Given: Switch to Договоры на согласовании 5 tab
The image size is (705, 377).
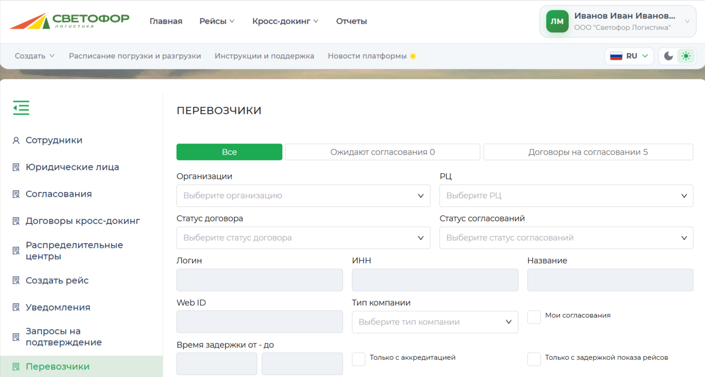Looking at the screenshot, I should 588,152.
